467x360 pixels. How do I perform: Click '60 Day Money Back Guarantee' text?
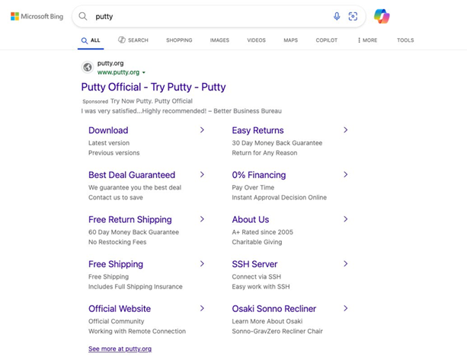point(133,232)
